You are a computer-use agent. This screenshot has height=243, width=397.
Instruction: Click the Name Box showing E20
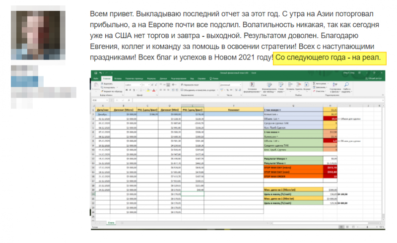tap(100, 100)
